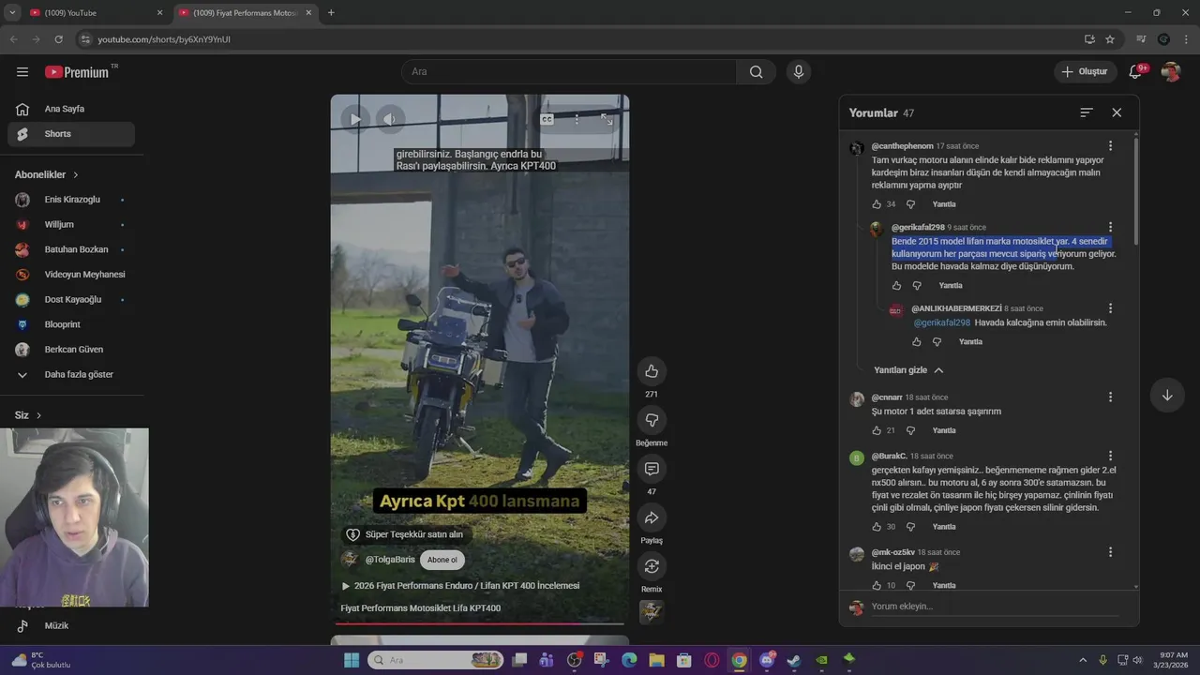
Task: Dislike the short (Beğenme)
Action: pos(652,420)
